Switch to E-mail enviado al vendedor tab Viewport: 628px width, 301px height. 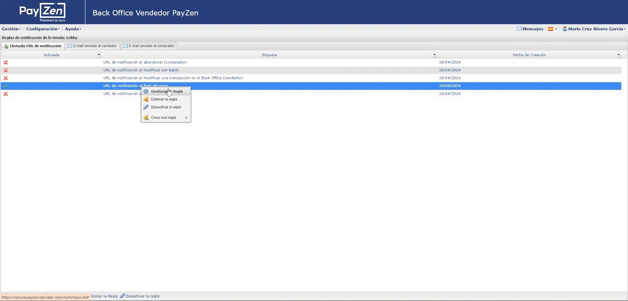point(93,46)
